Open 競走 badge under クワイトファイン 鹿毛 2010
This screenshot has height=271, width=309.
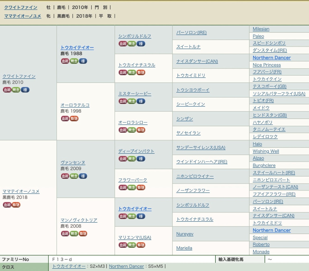coord(16,90)
